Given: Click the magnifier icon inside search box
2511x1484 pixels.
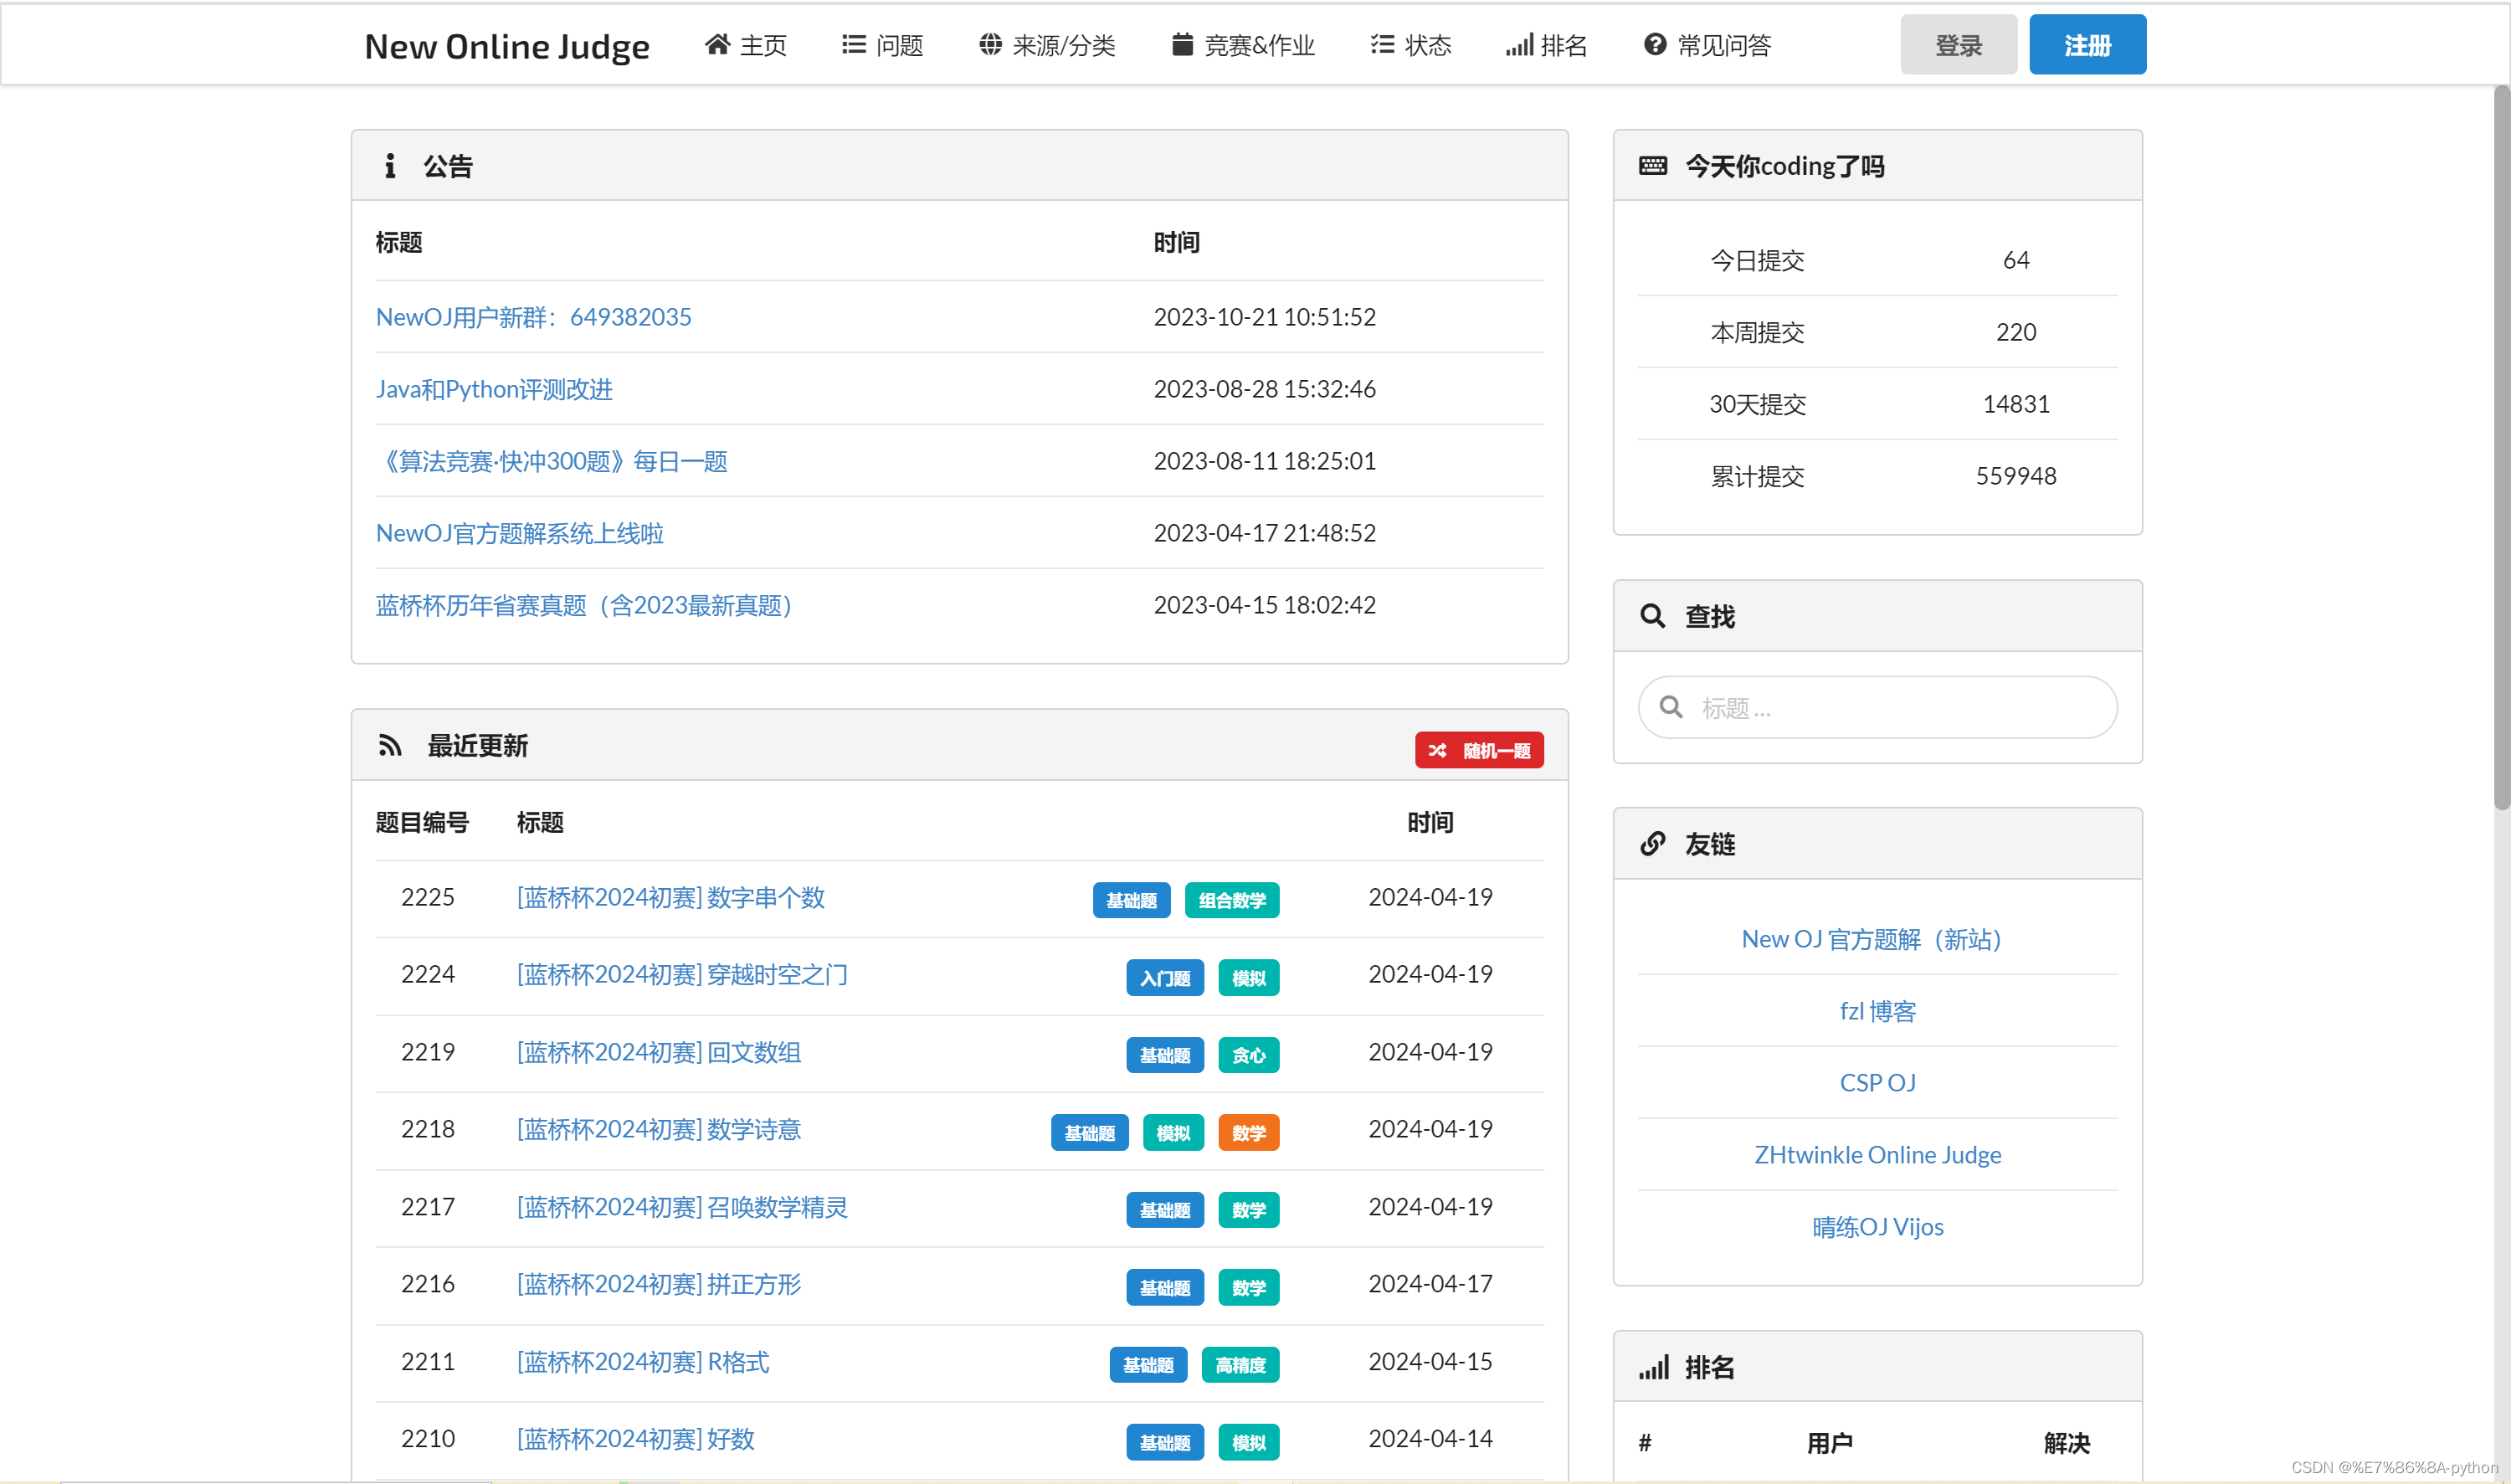Looking at the screenshot, I should pos(1670,707).
